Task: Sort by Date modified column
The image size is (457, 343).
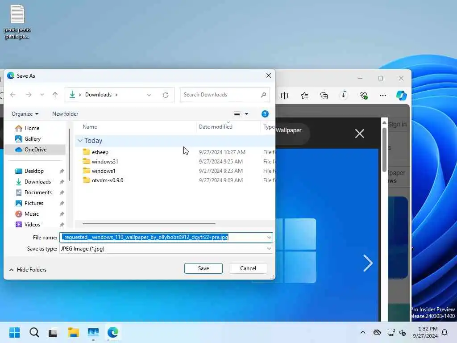Action: [x=216, y=126]
